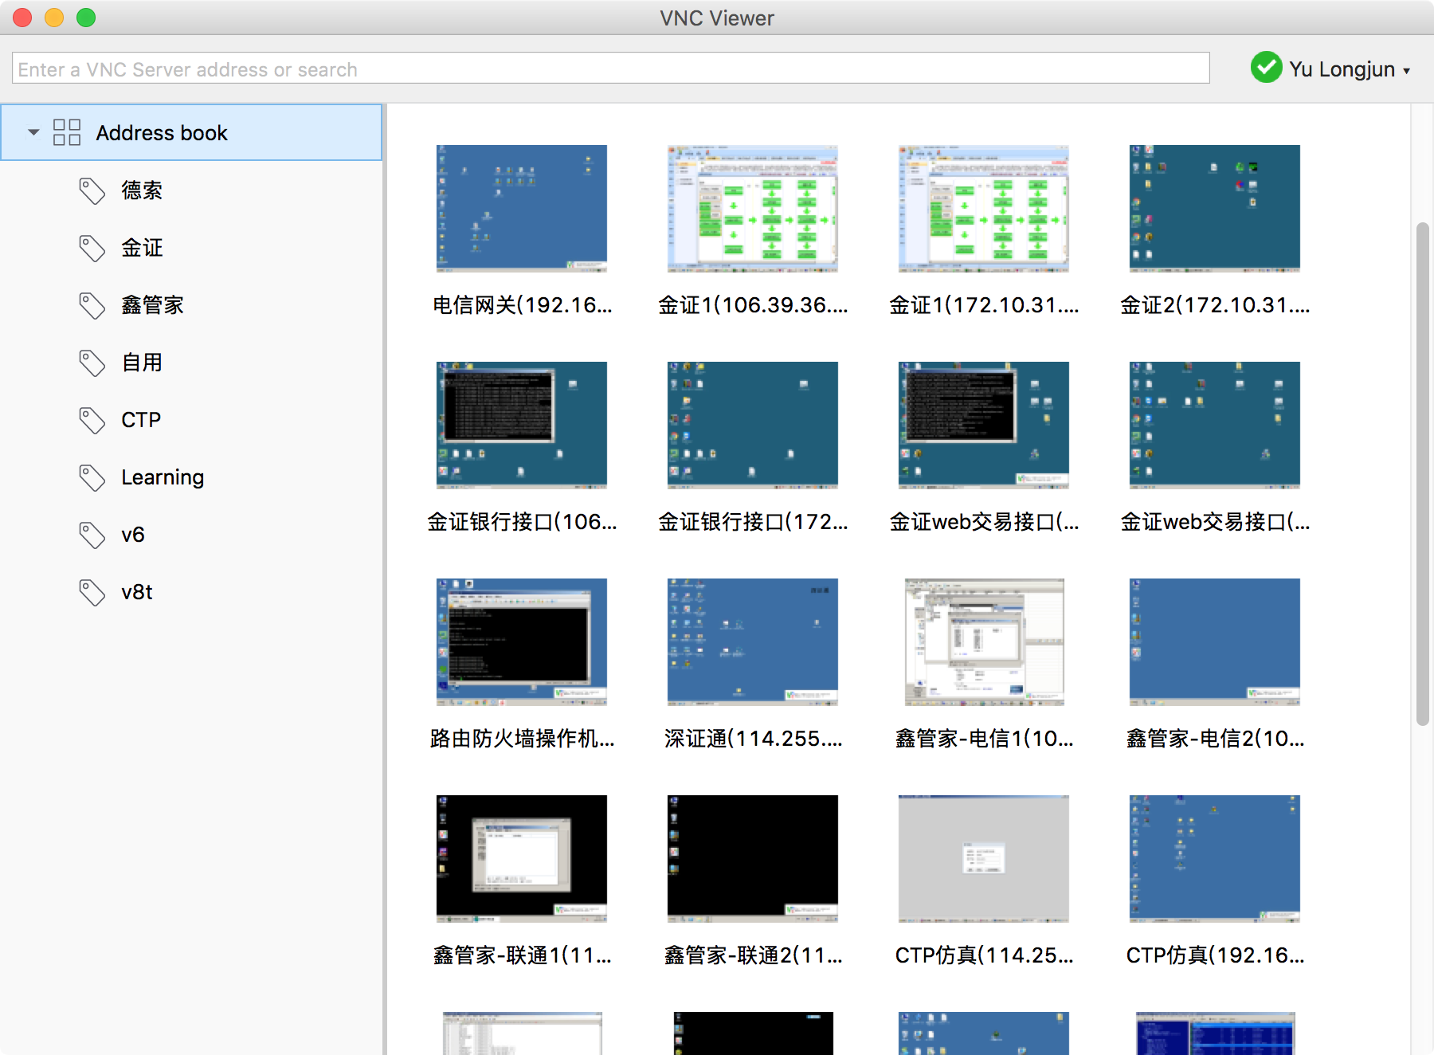Select the 金证1(106.39.36... thumbnail

(753, 208)
